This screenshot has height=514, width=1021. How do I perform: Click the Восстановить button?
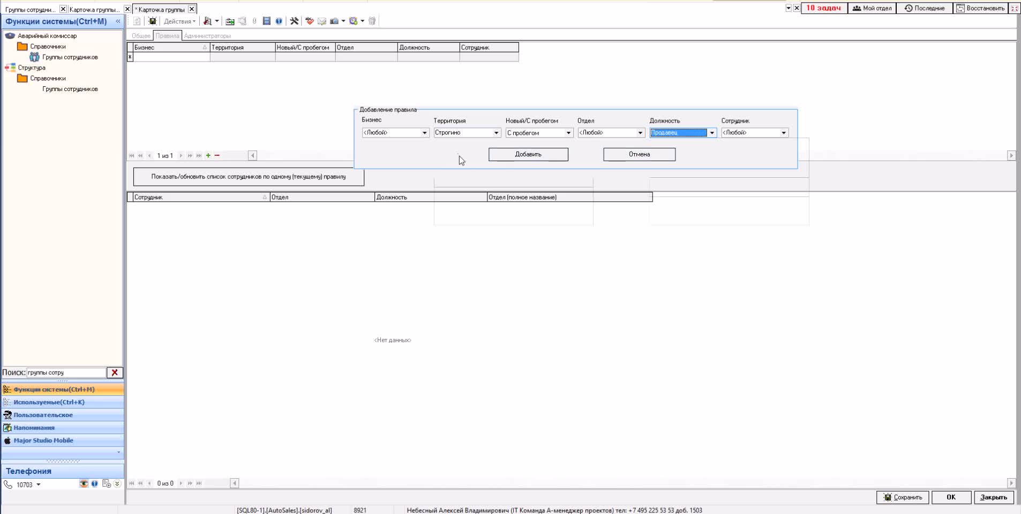coord(980,8)
